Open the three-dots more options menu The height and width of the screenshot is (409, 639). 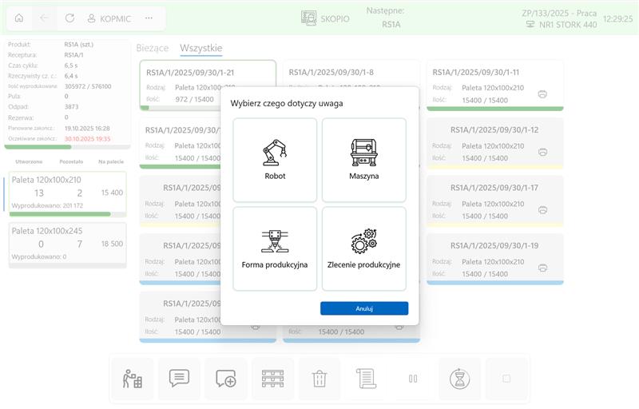point(149,18)
